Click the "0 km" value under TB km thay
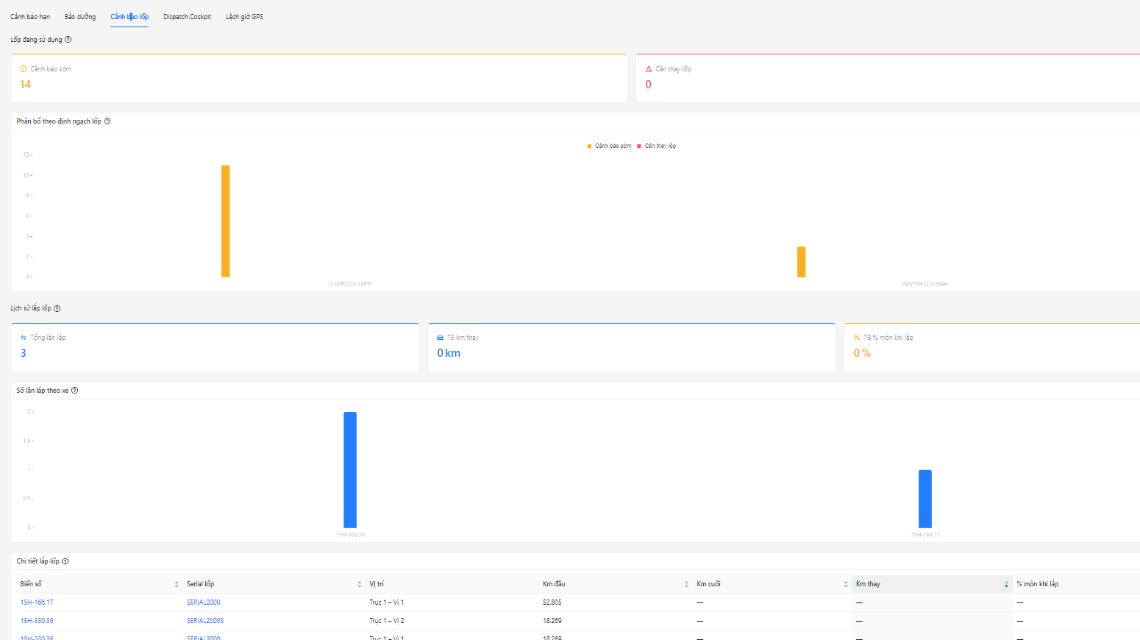1140x640 pixels. [x=449, y=353]
